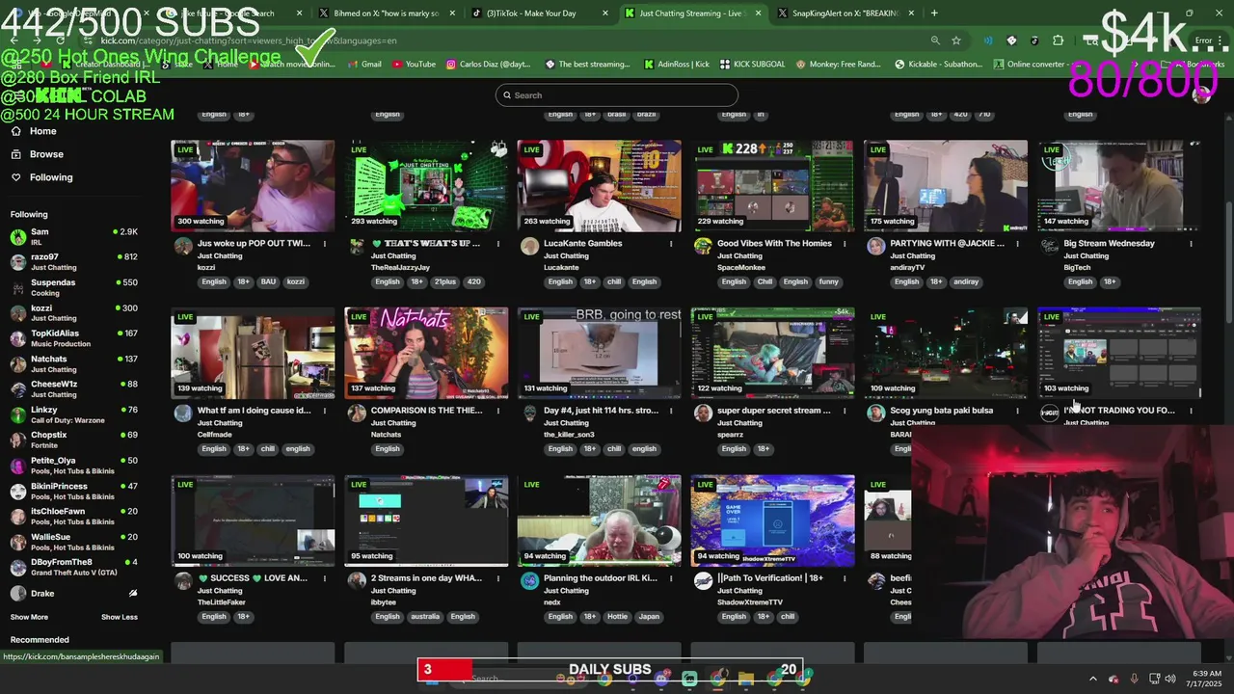
Task: Click the bookmark star in address bar
Action: pyautogui.click(x=956, y=40)
